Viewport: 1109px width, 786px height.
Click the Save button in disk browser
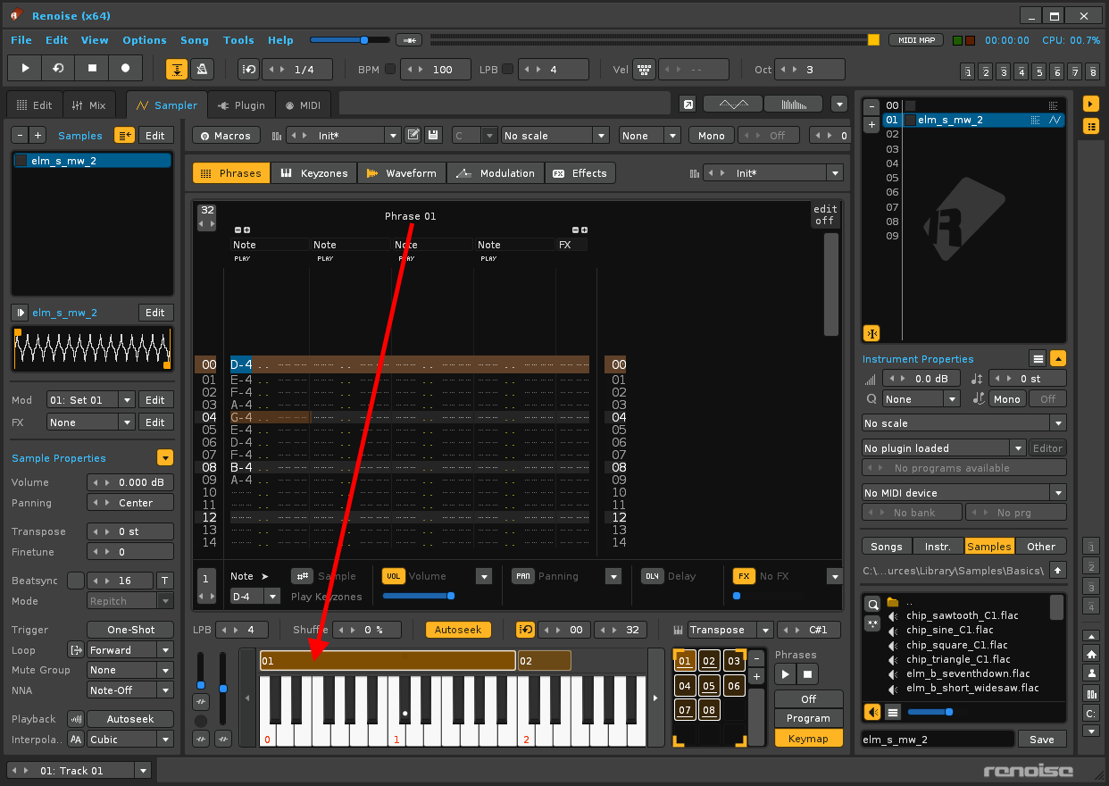[1042, 740]
